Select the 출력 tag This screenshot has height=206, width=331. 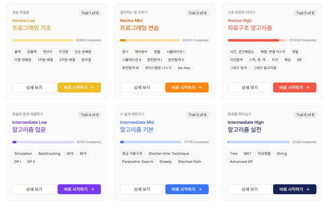[18, 52]
